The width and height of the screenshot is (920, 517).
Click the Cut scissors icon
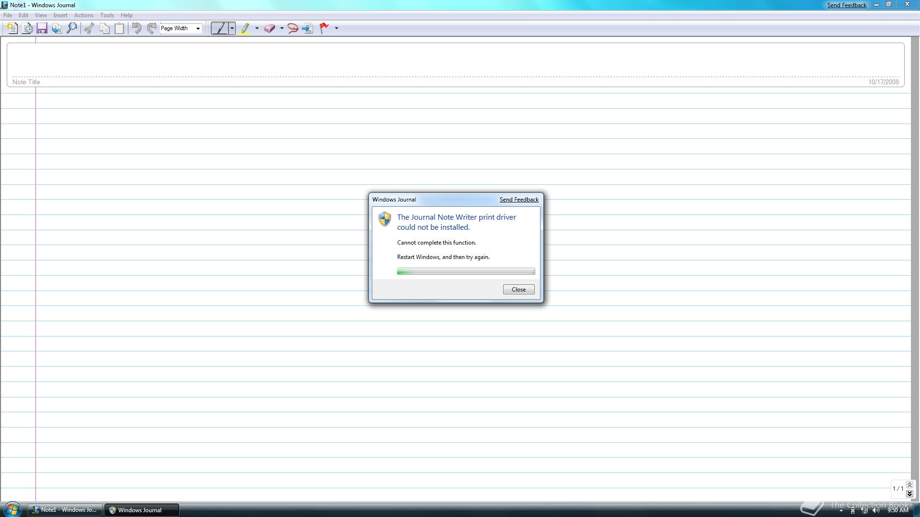point(89,28)
